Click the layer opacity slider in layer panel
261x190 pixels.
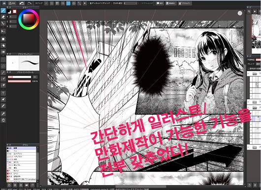pos(258,60)
